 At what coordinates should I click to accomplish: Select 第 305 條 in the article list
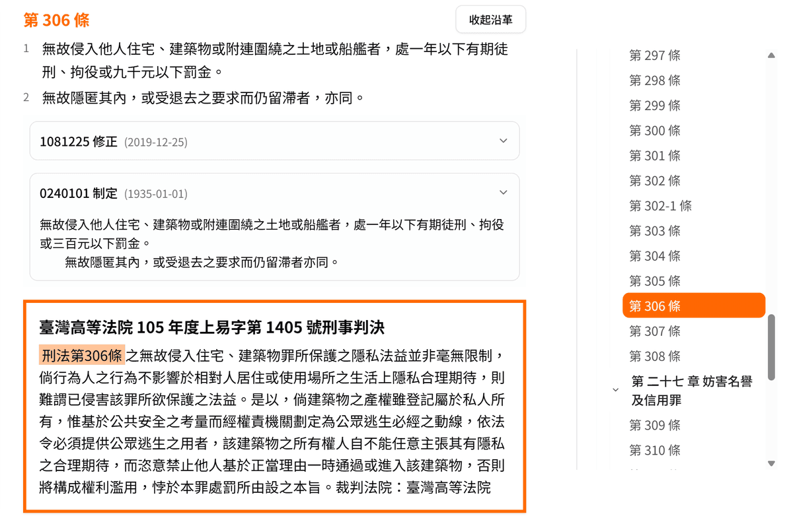coord(654,281)
